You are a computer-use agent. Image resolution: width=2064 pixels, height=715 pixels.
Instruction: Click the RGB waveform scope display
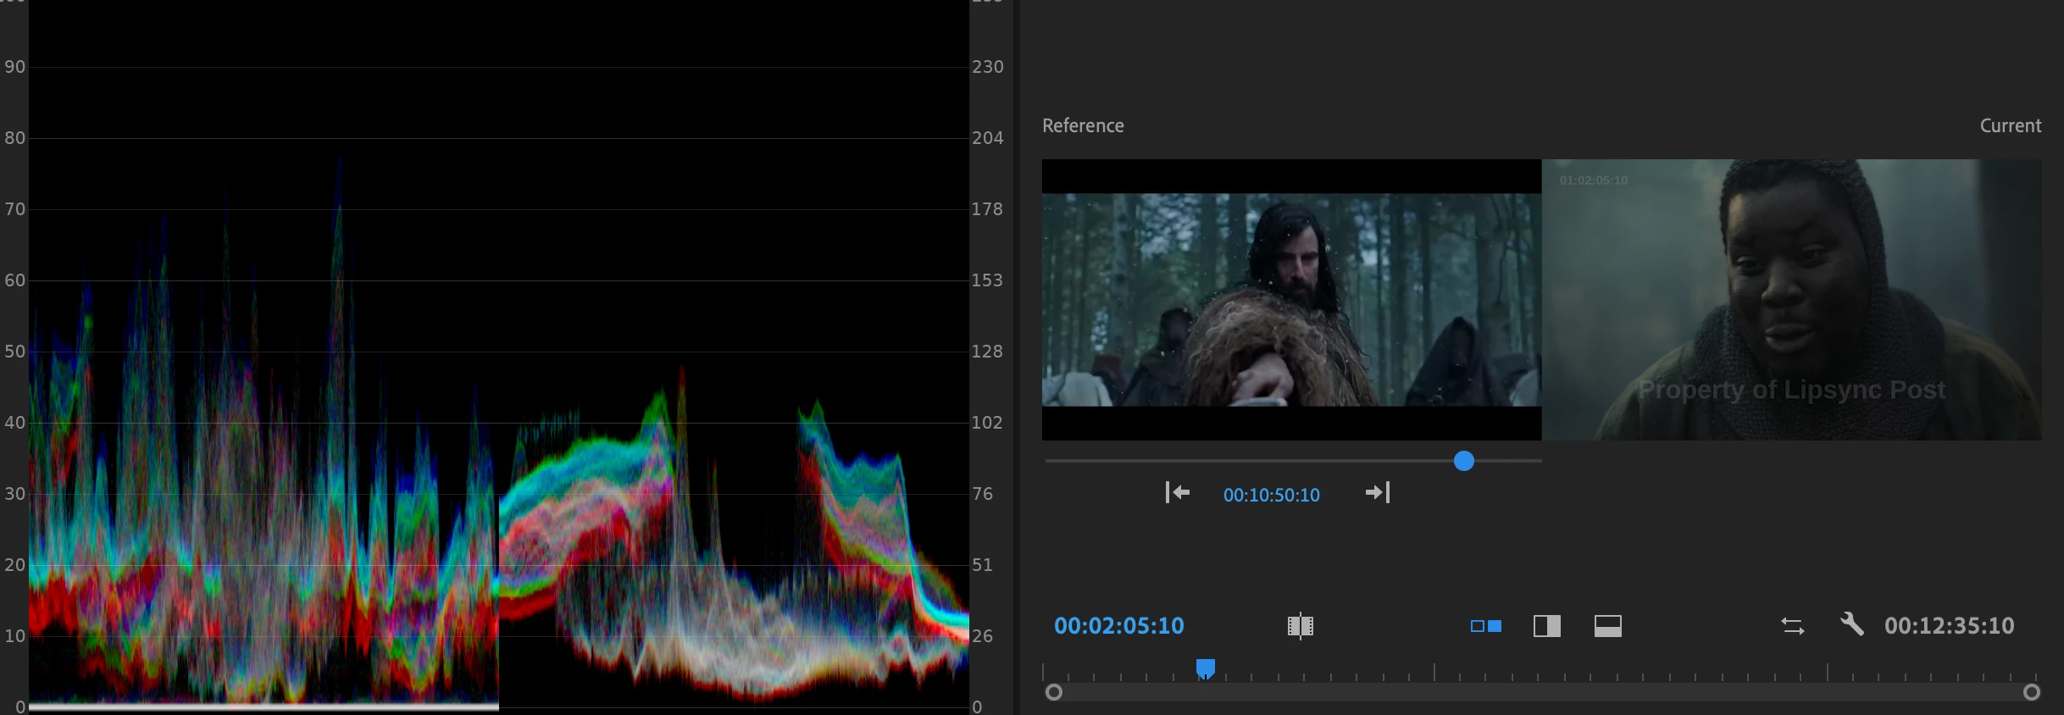tap(499, 356)
